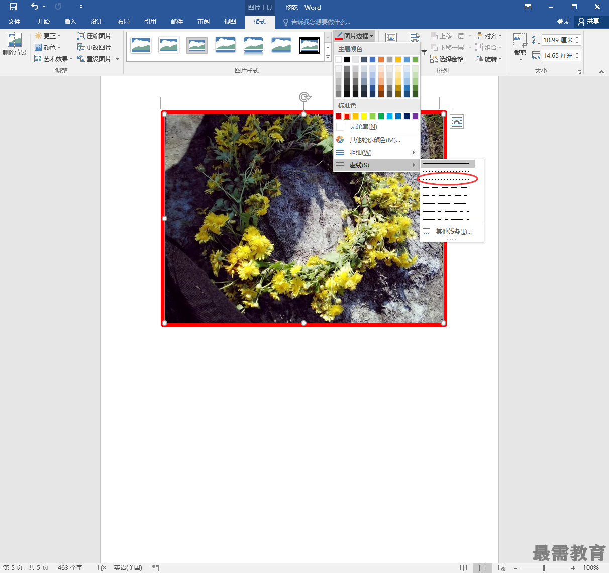
Task: Click the height field showing 10.99 厘米
Action: pos(558,40)
